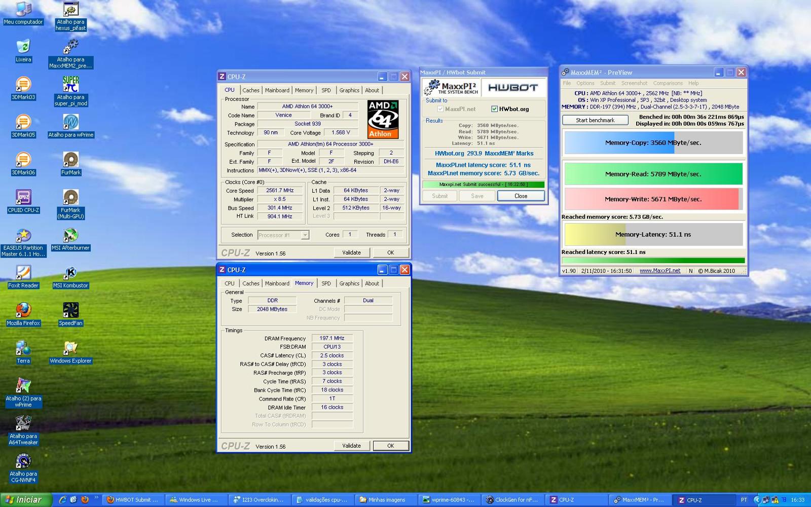Toggle the MaxxPI.net checkbox
The width and height of the screenshot is (811, 507).
click(440, 109)
